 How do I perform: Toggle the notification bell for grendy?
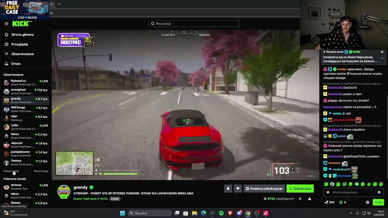click(228, 189)
